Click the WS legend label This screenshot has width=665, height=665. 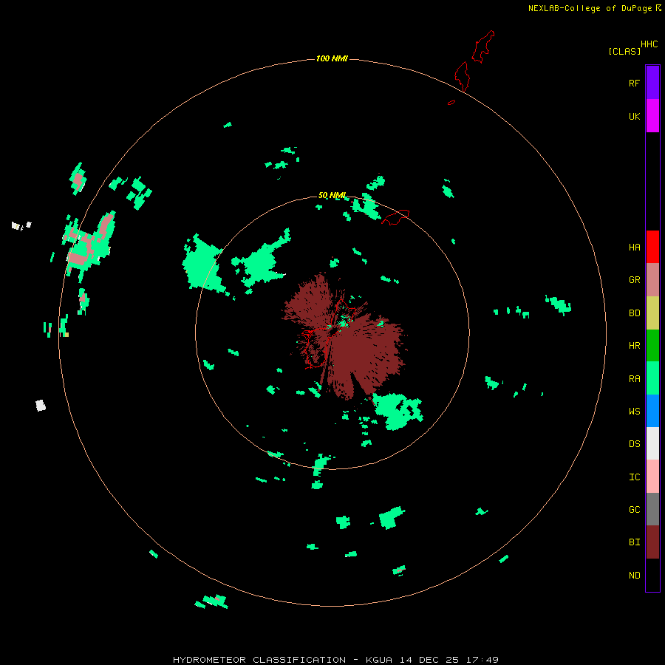(x=634, y=411)
